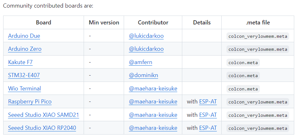Click the Kakute F7 link
The image size is (299, 139).
[x=20, y=62]
